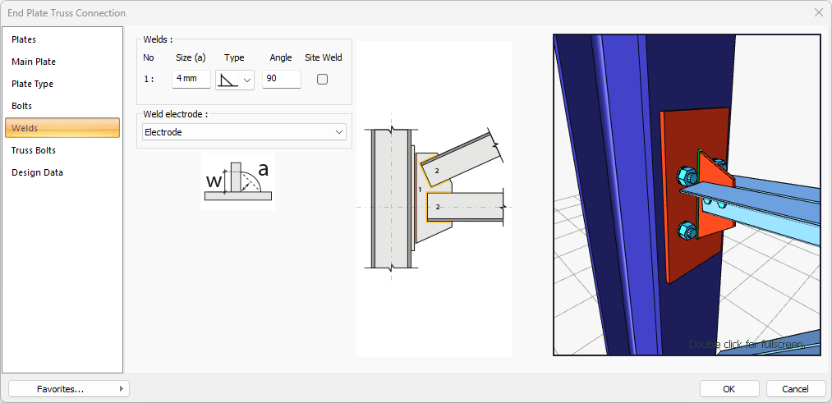
Task: Click the 'Type' column label
Action: (234, 57)
